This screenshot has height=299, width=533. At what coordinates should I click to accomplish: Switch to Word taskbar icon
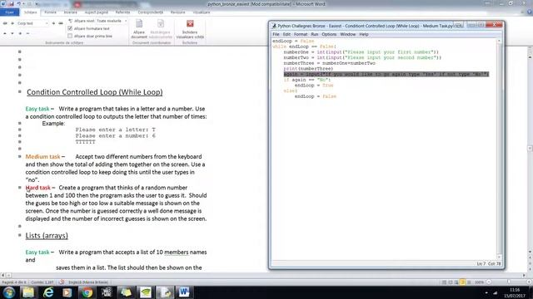coord(184,292)
